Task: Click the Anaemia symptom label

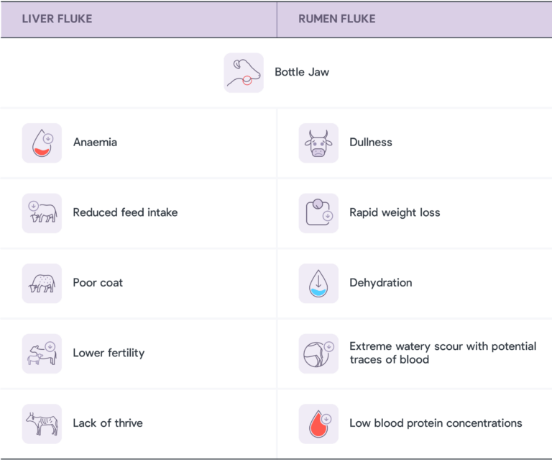Action: click(95, 143)
